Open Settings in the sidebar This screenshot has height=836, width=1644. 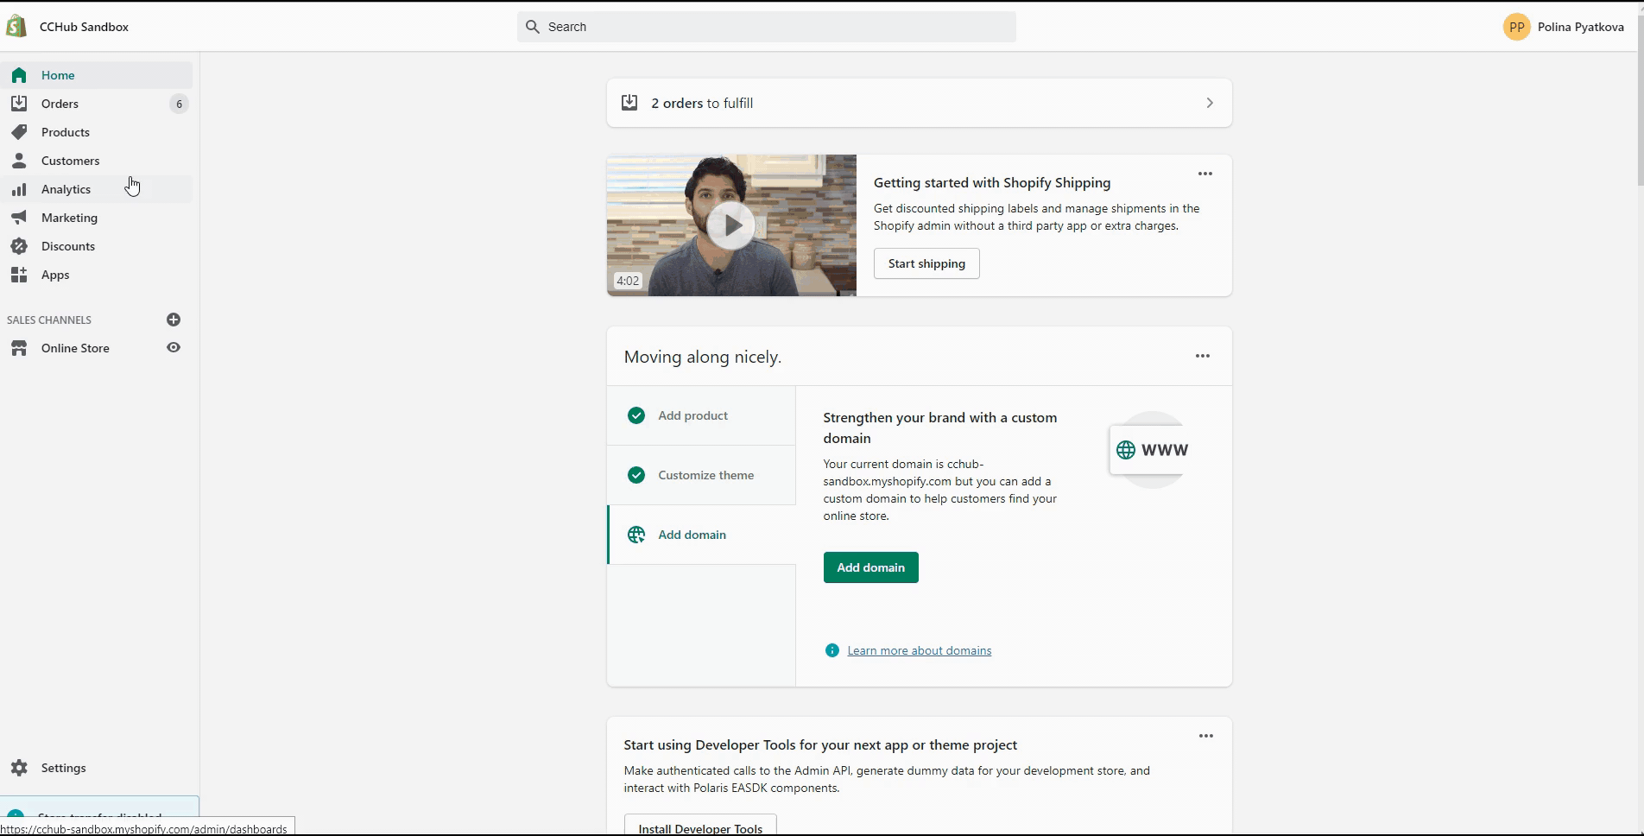(x=63, y=768)
